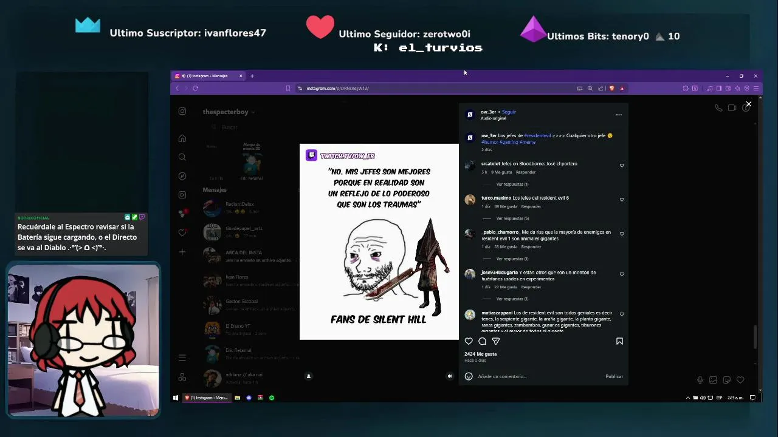Start an audio call in chat header
Viewport: 778px width, 437px height.
coord(718,108)
